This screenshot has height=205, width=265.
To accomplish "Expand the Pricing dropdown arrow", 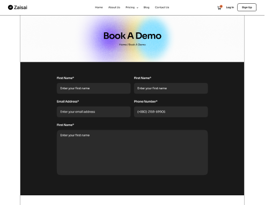I will pos(137,8).
